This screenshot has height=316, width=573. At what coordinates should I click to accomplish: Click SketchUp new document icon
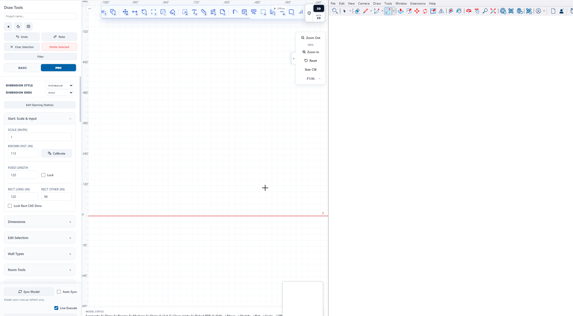click(553, 11)
